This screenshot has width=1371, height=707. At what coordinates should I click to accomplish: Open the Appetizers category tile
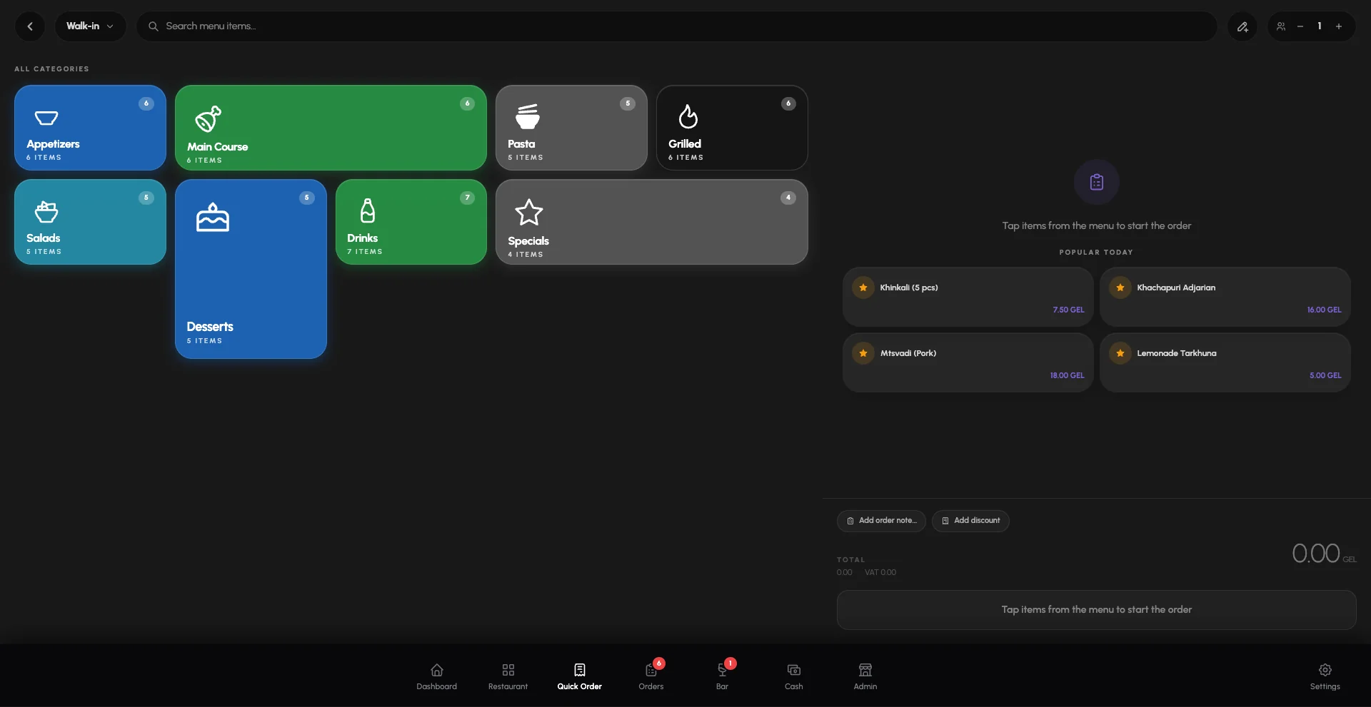90,128
